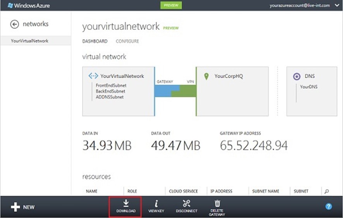Click the search magnifier in resources table

tap(327, 191)
